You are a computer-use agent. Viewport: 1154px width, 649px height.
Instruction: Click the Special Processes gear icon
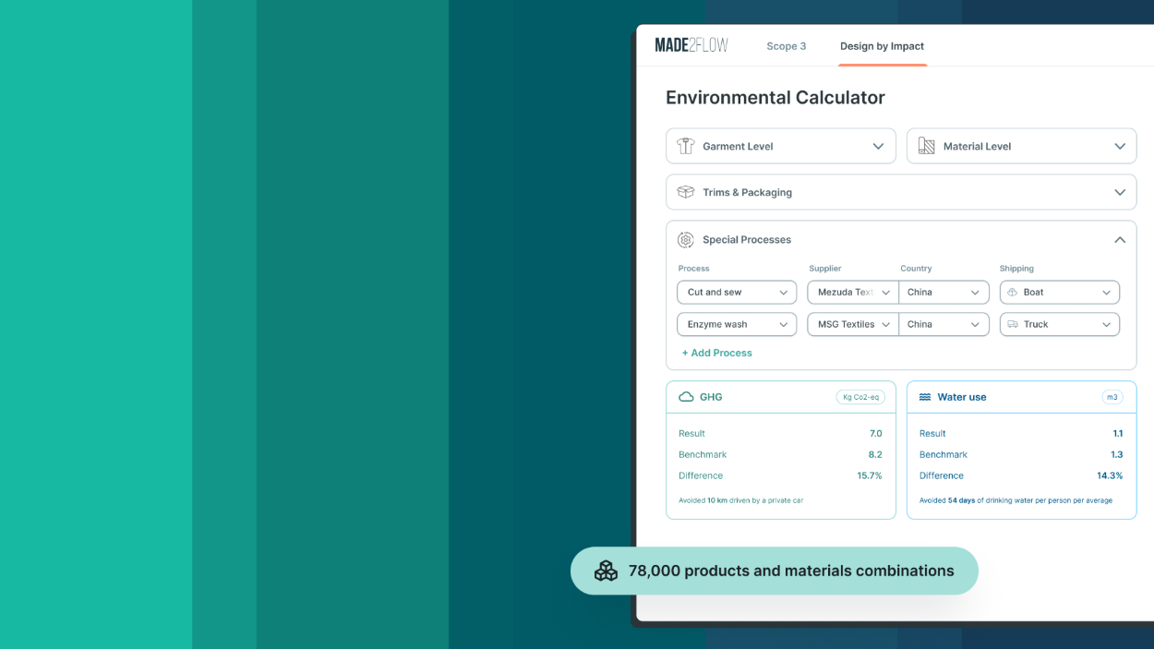[685, 240]
